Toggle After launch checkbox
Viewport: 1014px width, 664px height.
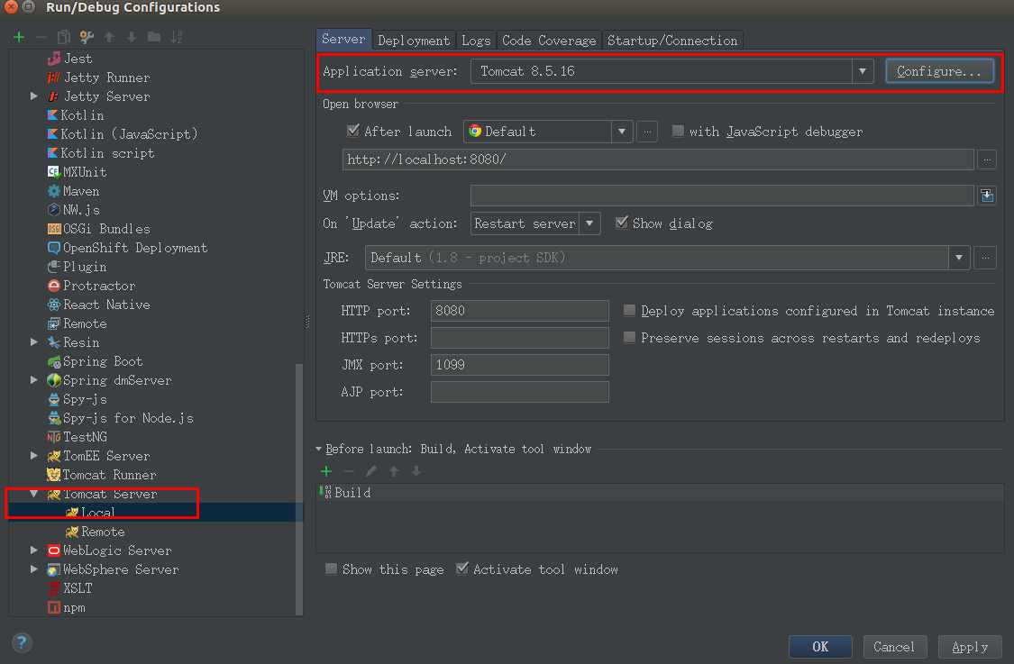coord(353,132)
